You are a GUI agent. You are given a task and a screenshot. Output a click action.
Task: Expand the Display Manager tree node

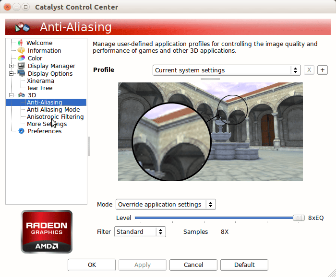point(11,66)
